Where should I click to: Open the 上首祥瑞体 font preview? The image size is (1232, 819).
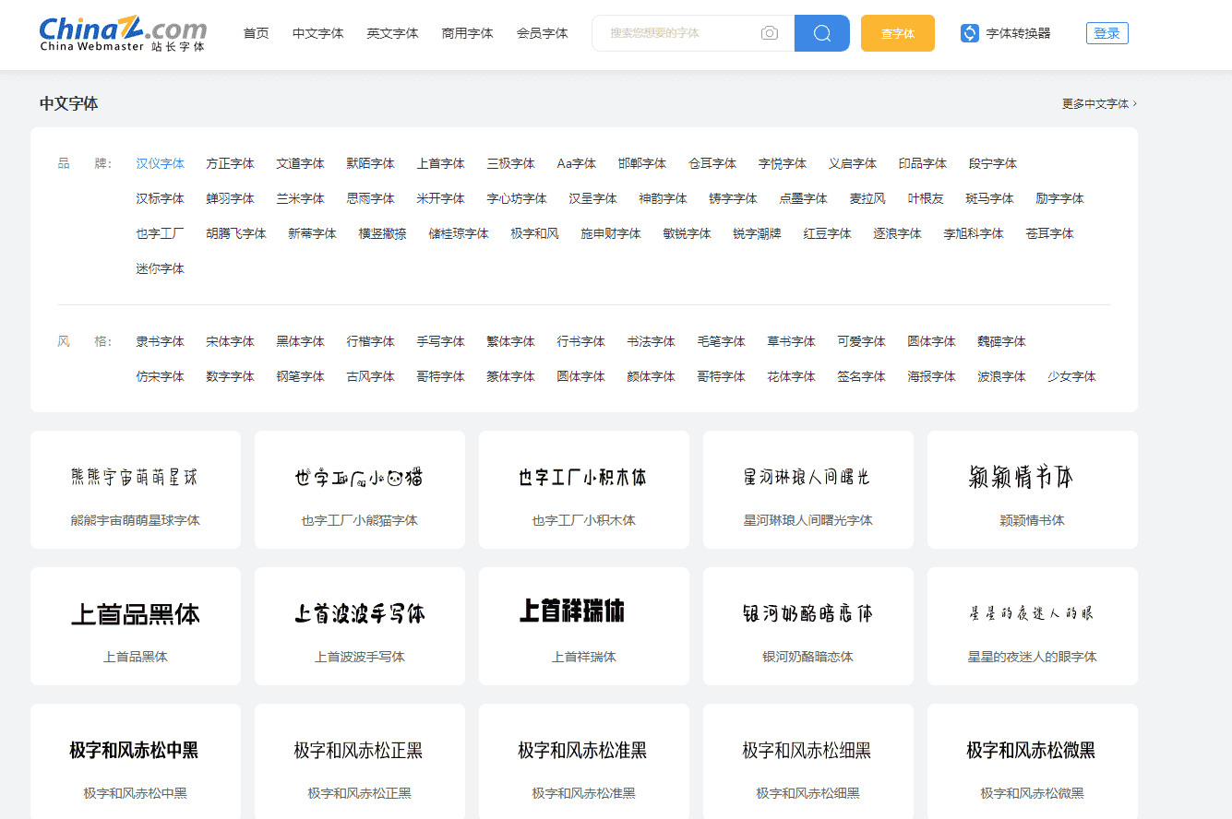coord(584,626)
